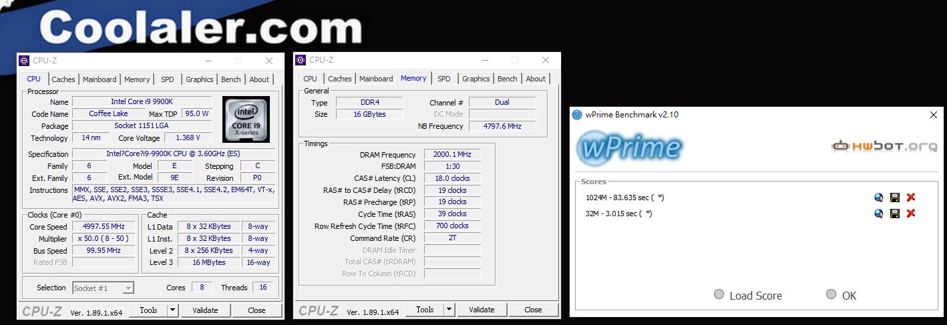Image resolution: width=947 pixels, height=325 pixels.
Task: Click the Threads 16 value
Action: coord(263,288)
